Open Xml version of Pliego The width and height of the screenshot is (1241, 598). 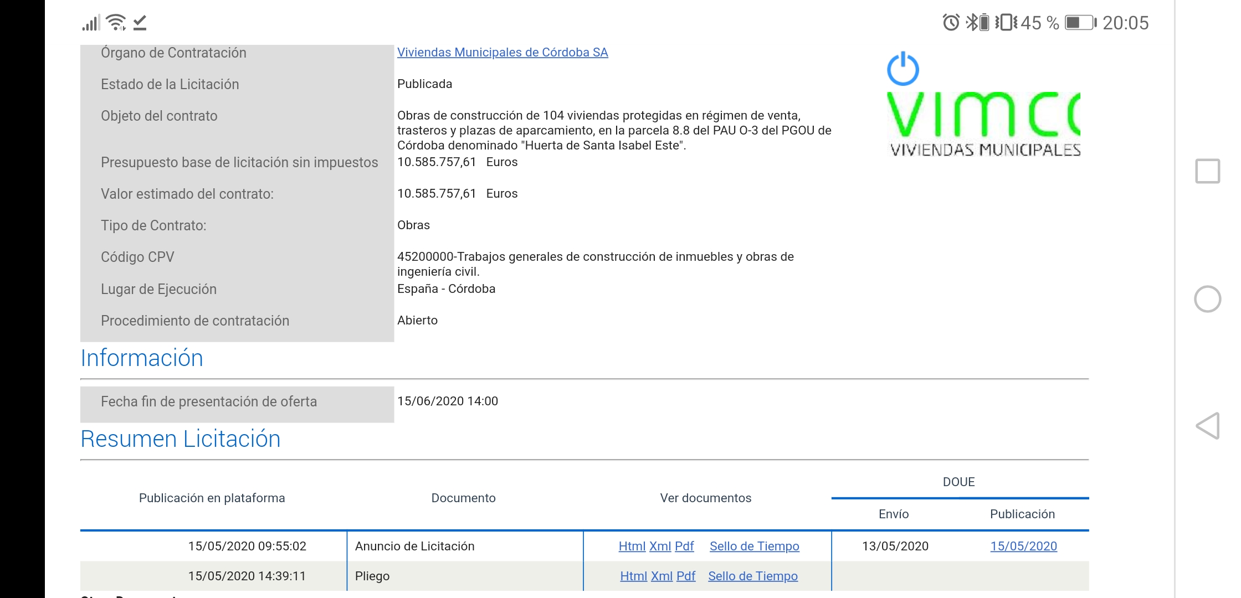[661, 576]
